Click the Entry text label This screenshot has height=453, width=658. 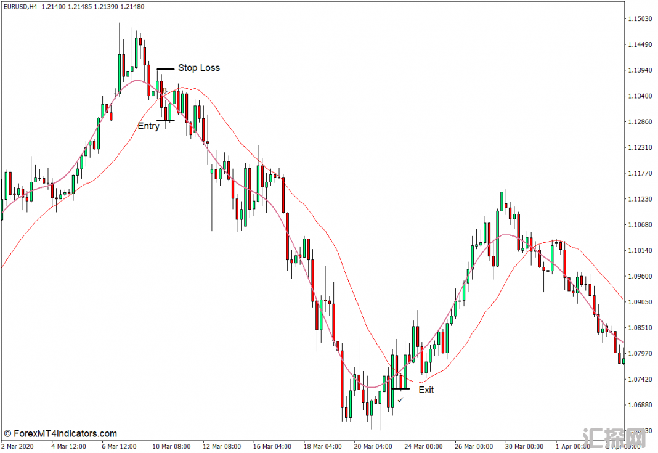click(148, 126)
